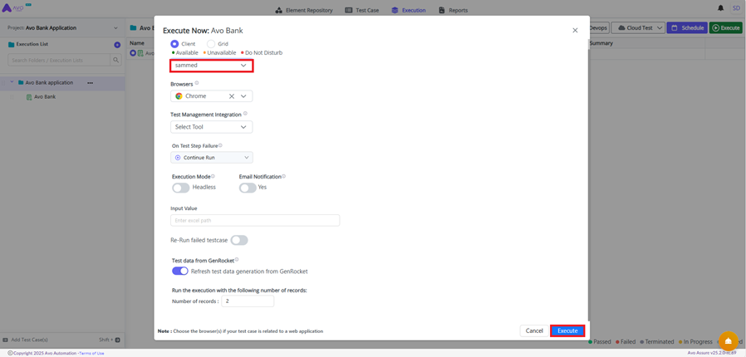746x357 pixels.
Task: Switch to Execution tab
Action: [409, 10]
